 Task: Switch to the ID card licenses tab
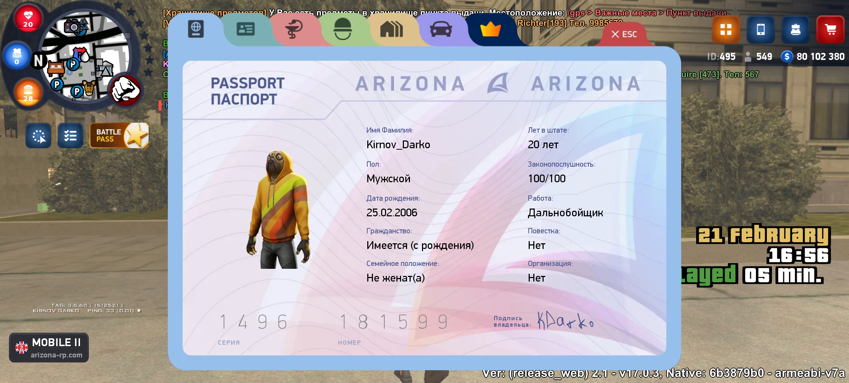245,29
